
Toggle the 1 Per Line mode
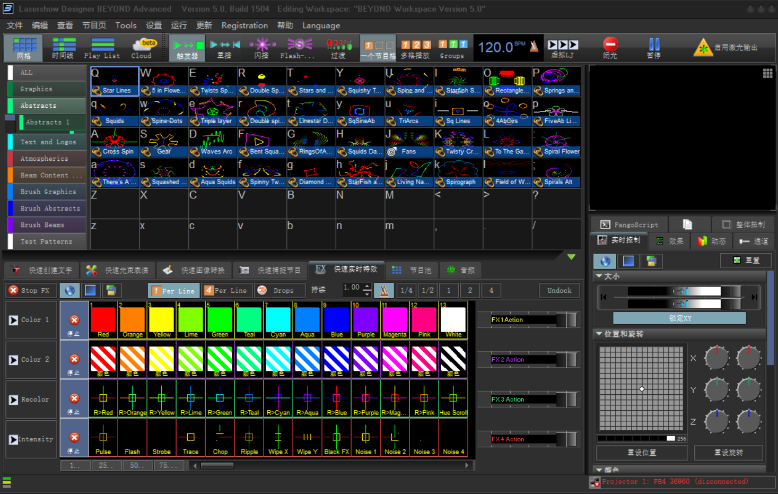point(173,291)
